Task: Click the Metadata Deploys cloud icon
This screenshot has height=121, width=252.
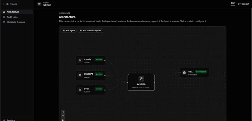Action: 4,22
